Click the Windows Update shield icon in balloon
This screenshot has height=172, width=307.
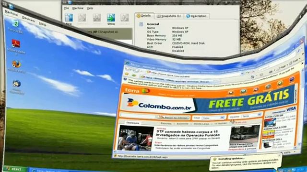[x=215, y=159]
